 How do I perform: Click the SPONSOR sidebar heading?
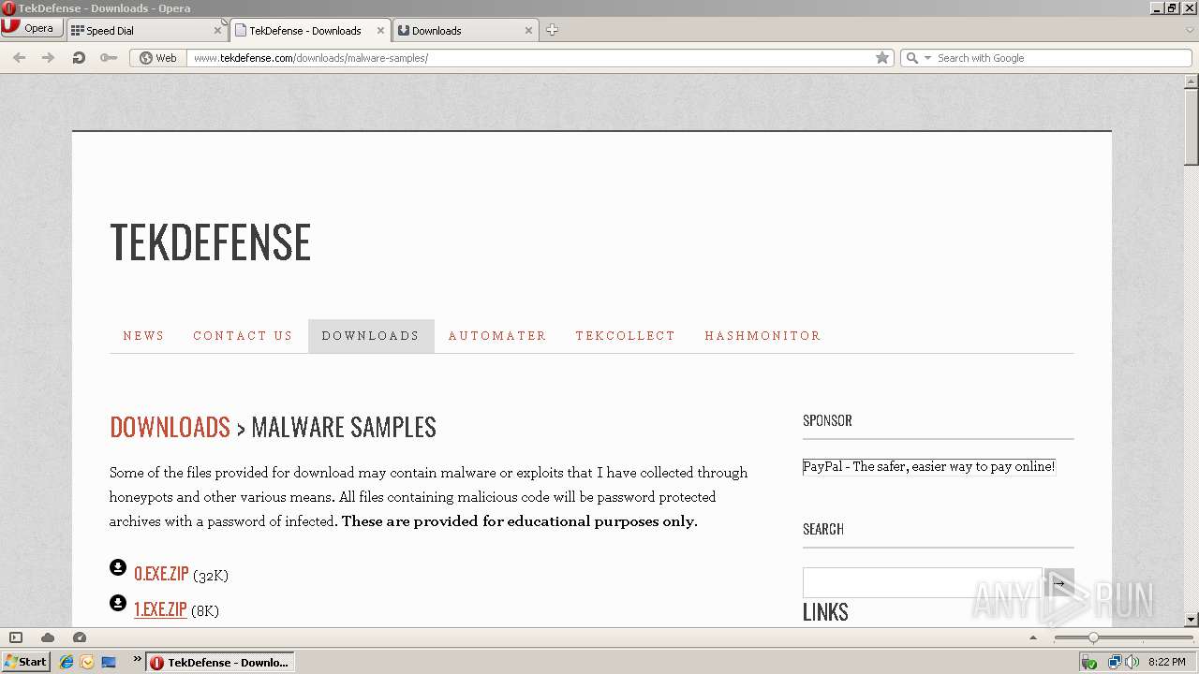(x=827, y=420)
